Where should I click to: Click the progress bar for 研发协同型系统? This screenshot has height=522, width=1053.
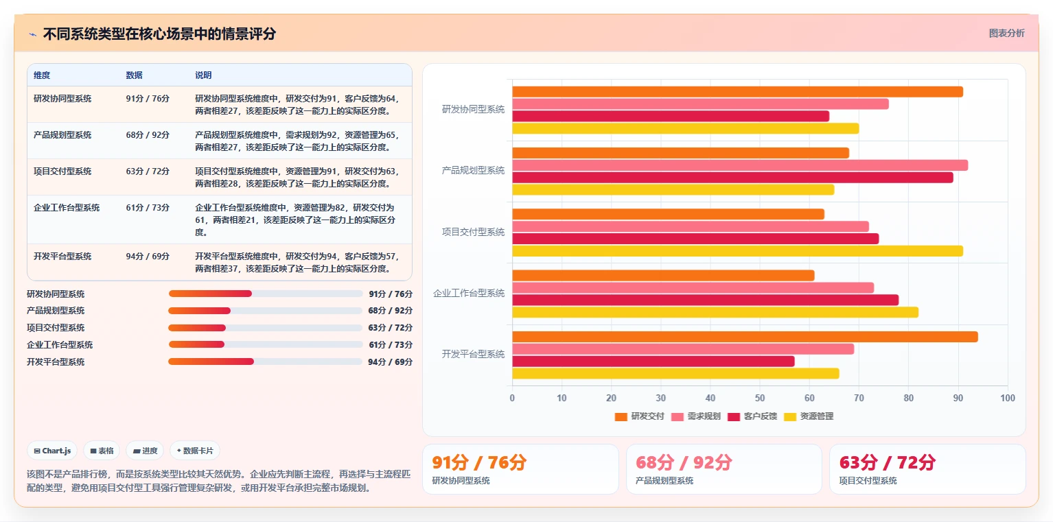point(266,294)
